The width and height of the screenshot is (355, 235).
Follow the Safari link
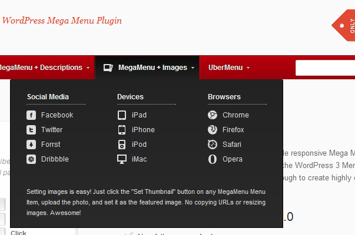point(232,145)
